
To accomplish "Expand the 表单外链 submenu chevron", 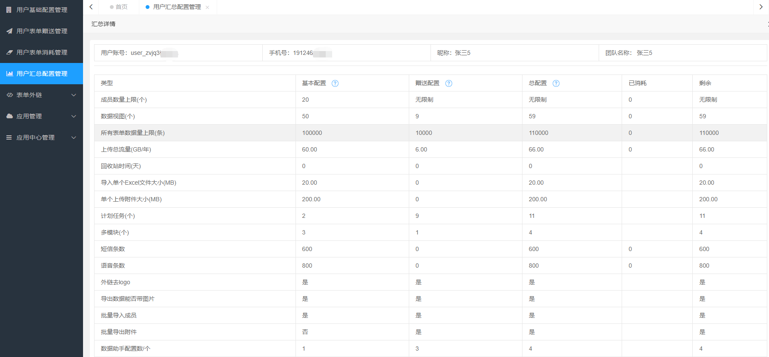I will coord(74,95).
